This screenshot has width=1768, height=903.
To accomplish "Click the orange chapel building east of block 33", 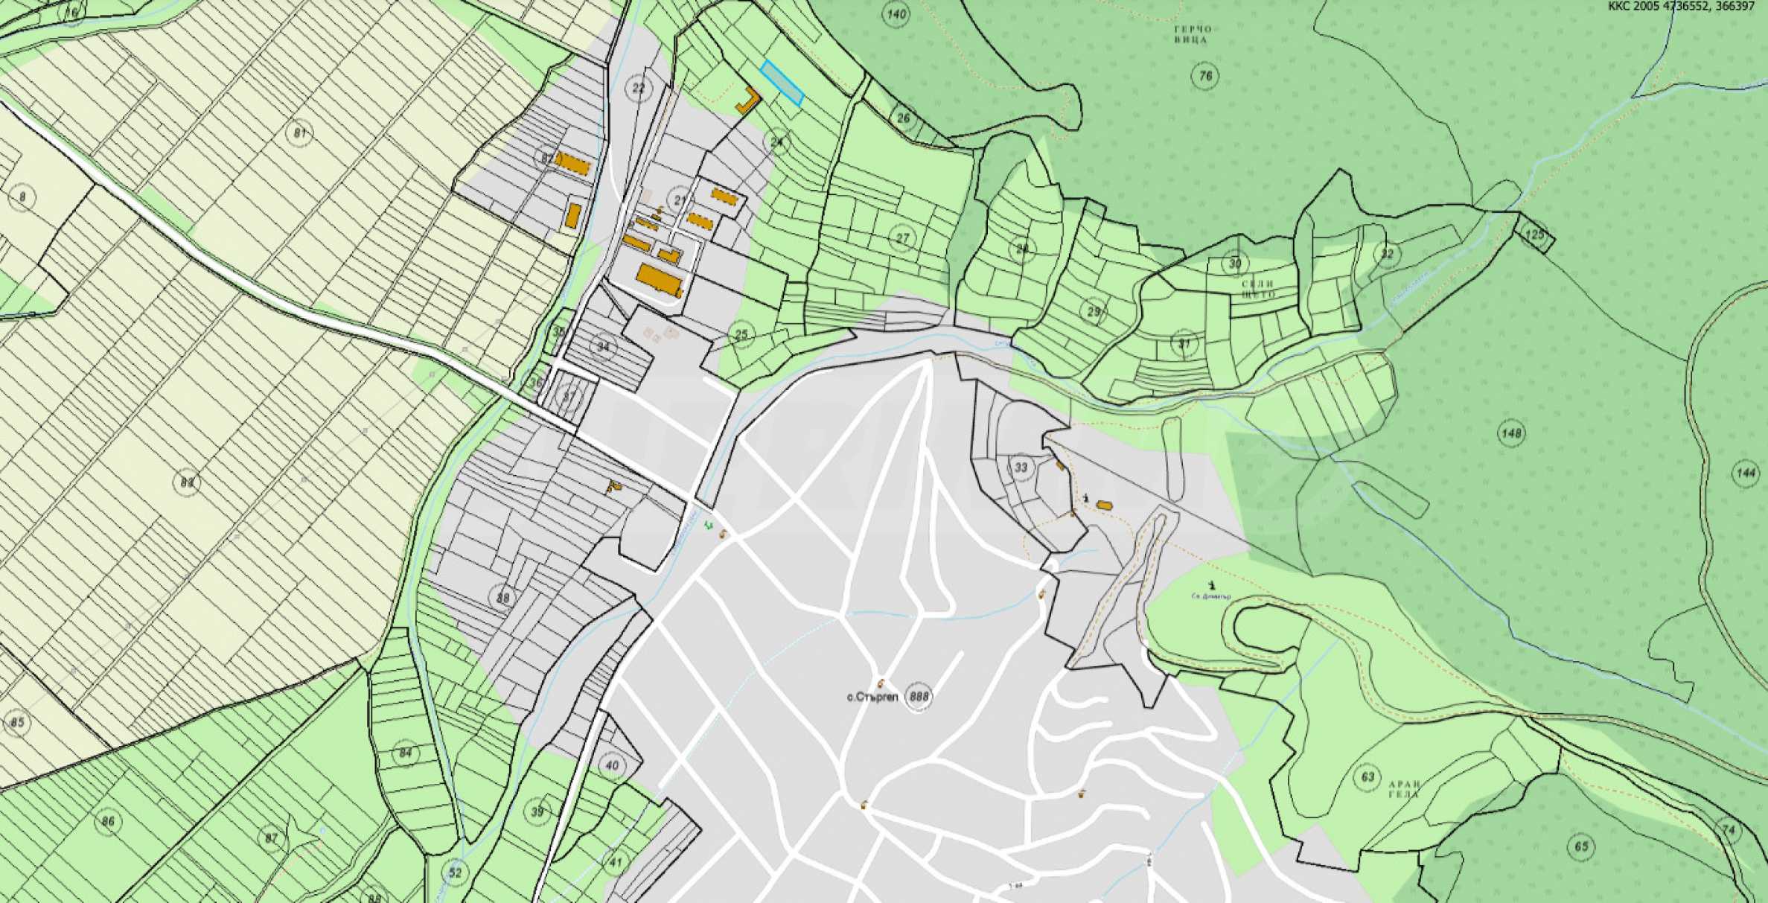I will pos(1103,505).
